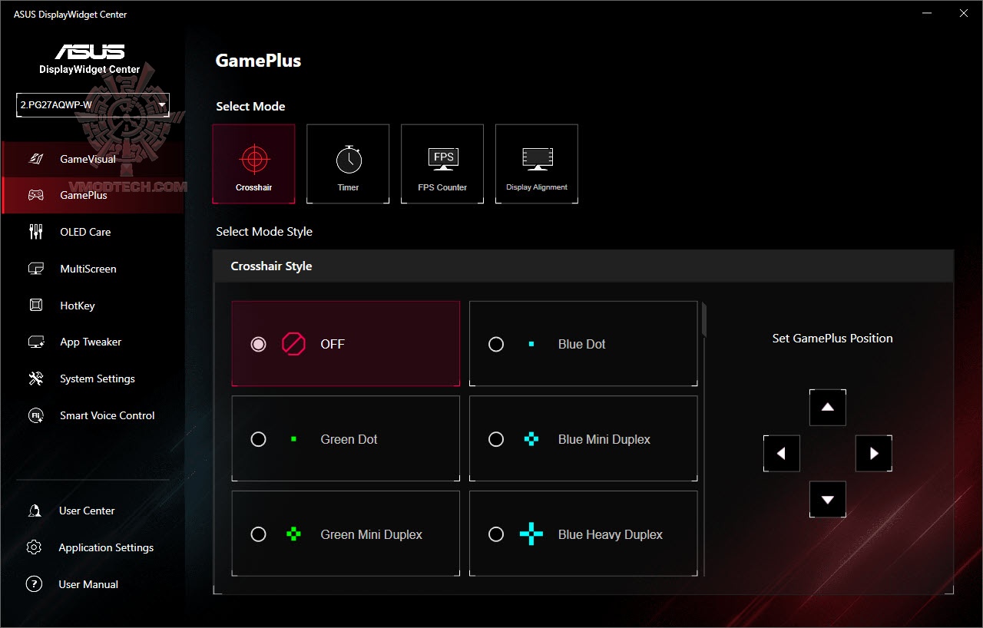This screenshot has width=983, height=628.
Task: Open the OLED Care menu
Action: [92, 232]
